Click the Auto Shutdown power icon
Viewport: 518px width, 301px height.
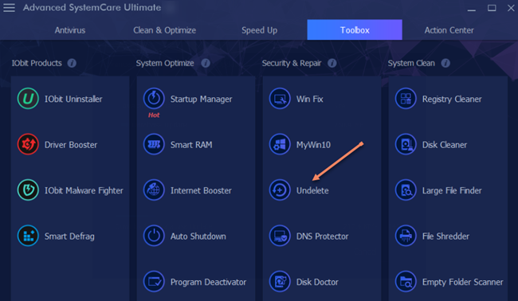[x=154, y=236]
